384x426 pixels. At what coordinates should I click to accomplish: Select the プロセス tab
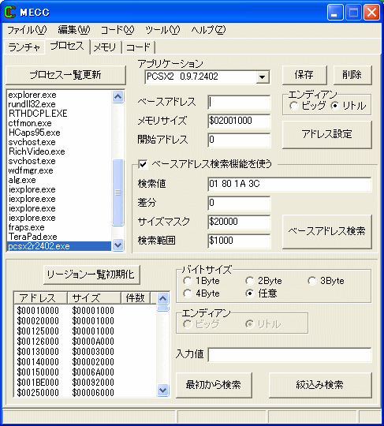(67, 47)
